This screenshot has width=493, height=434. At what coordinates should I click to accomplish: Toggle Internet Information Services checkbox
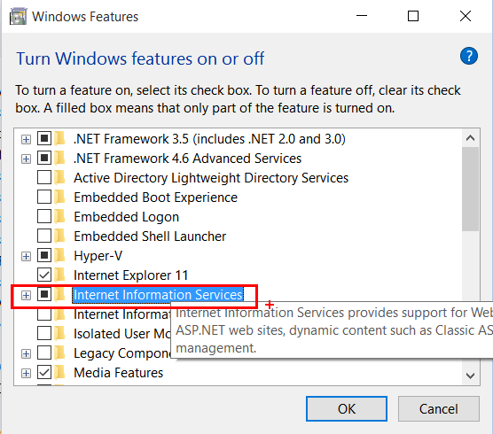(x=44, y=294)
